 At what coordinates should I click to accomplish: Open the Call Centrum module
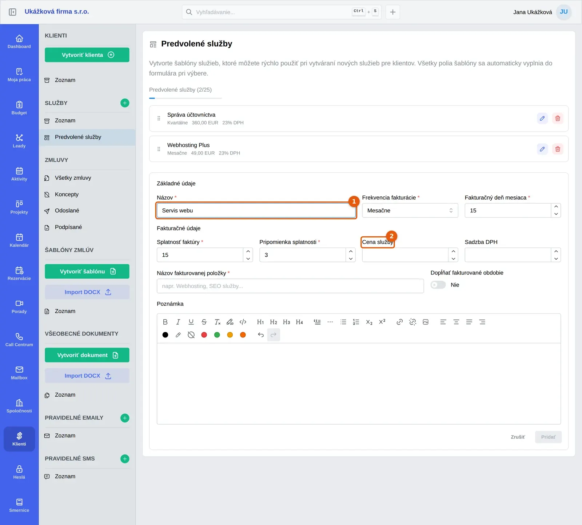click(x=19, y=340)
